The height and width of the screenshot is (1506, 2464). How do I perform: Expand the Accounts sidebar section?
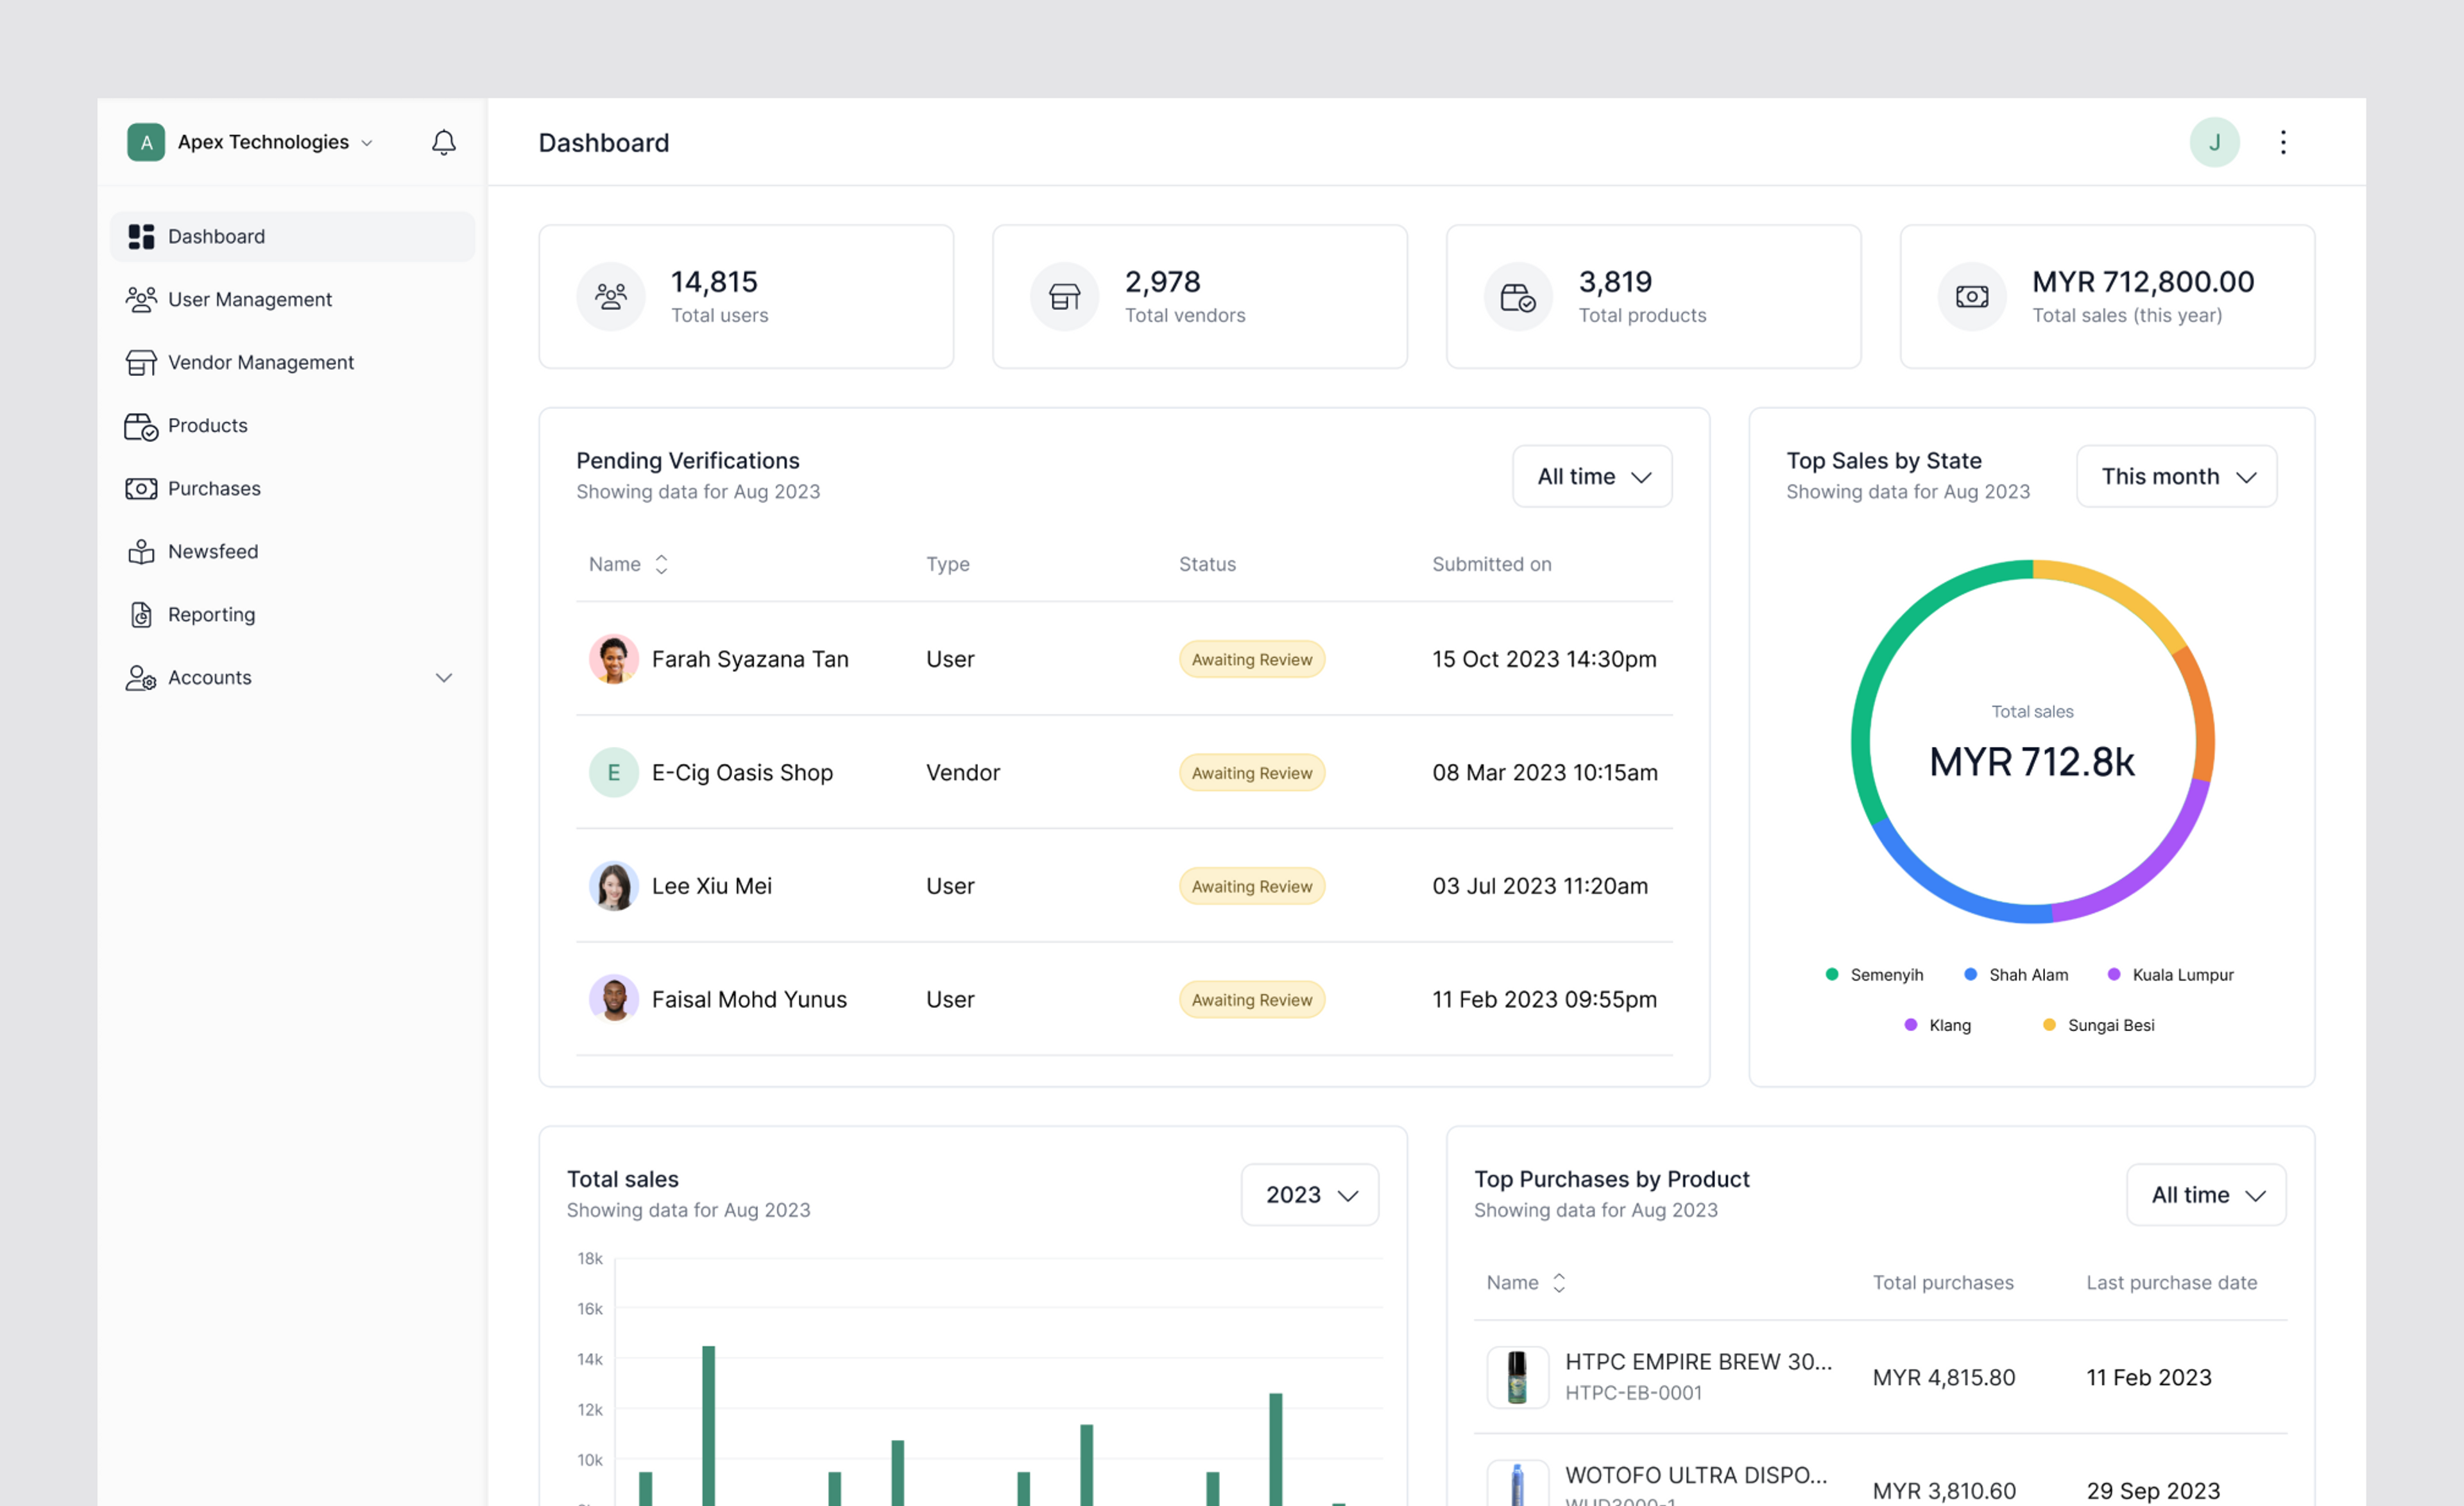443,677
